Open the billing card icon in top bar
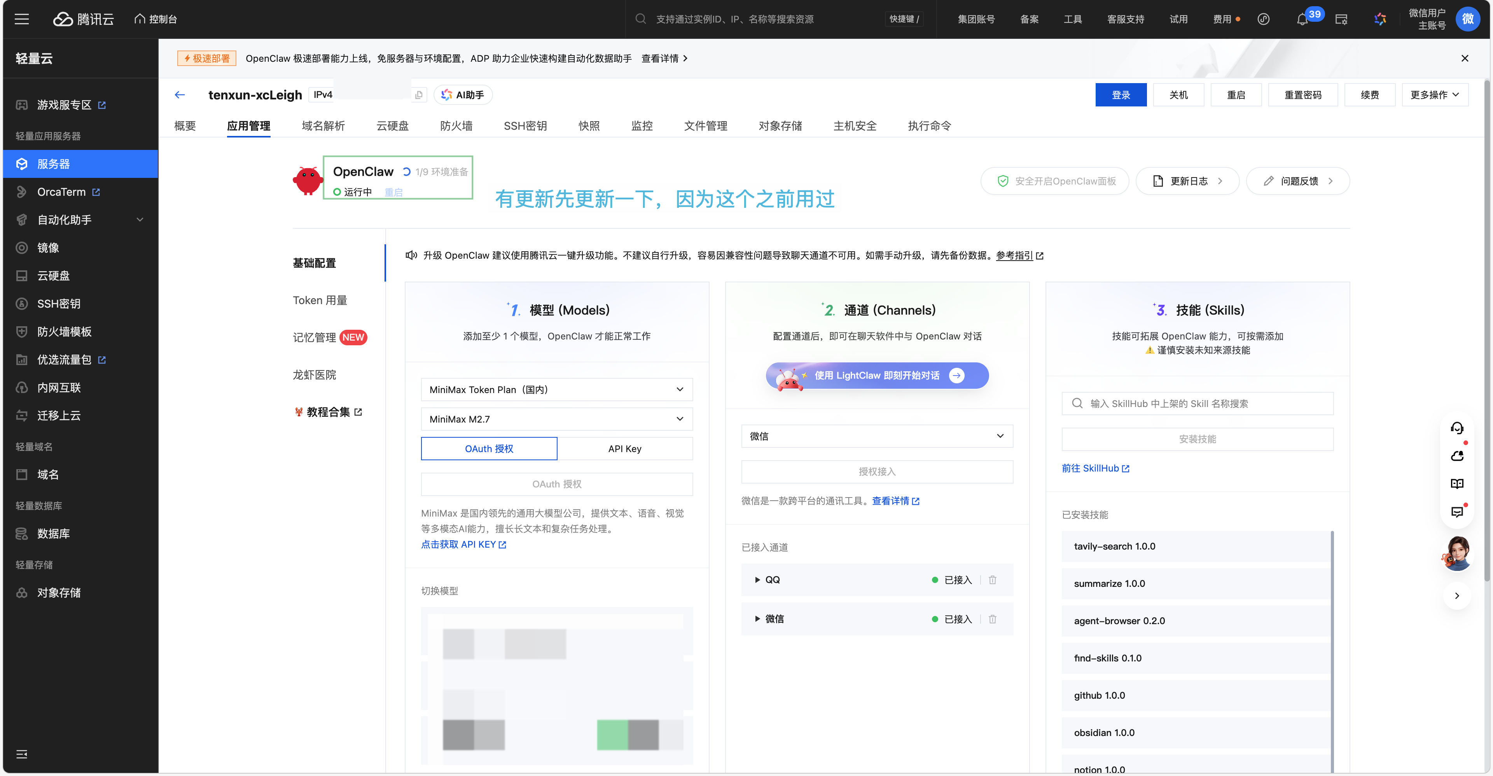 click(x=1341, y=19)
